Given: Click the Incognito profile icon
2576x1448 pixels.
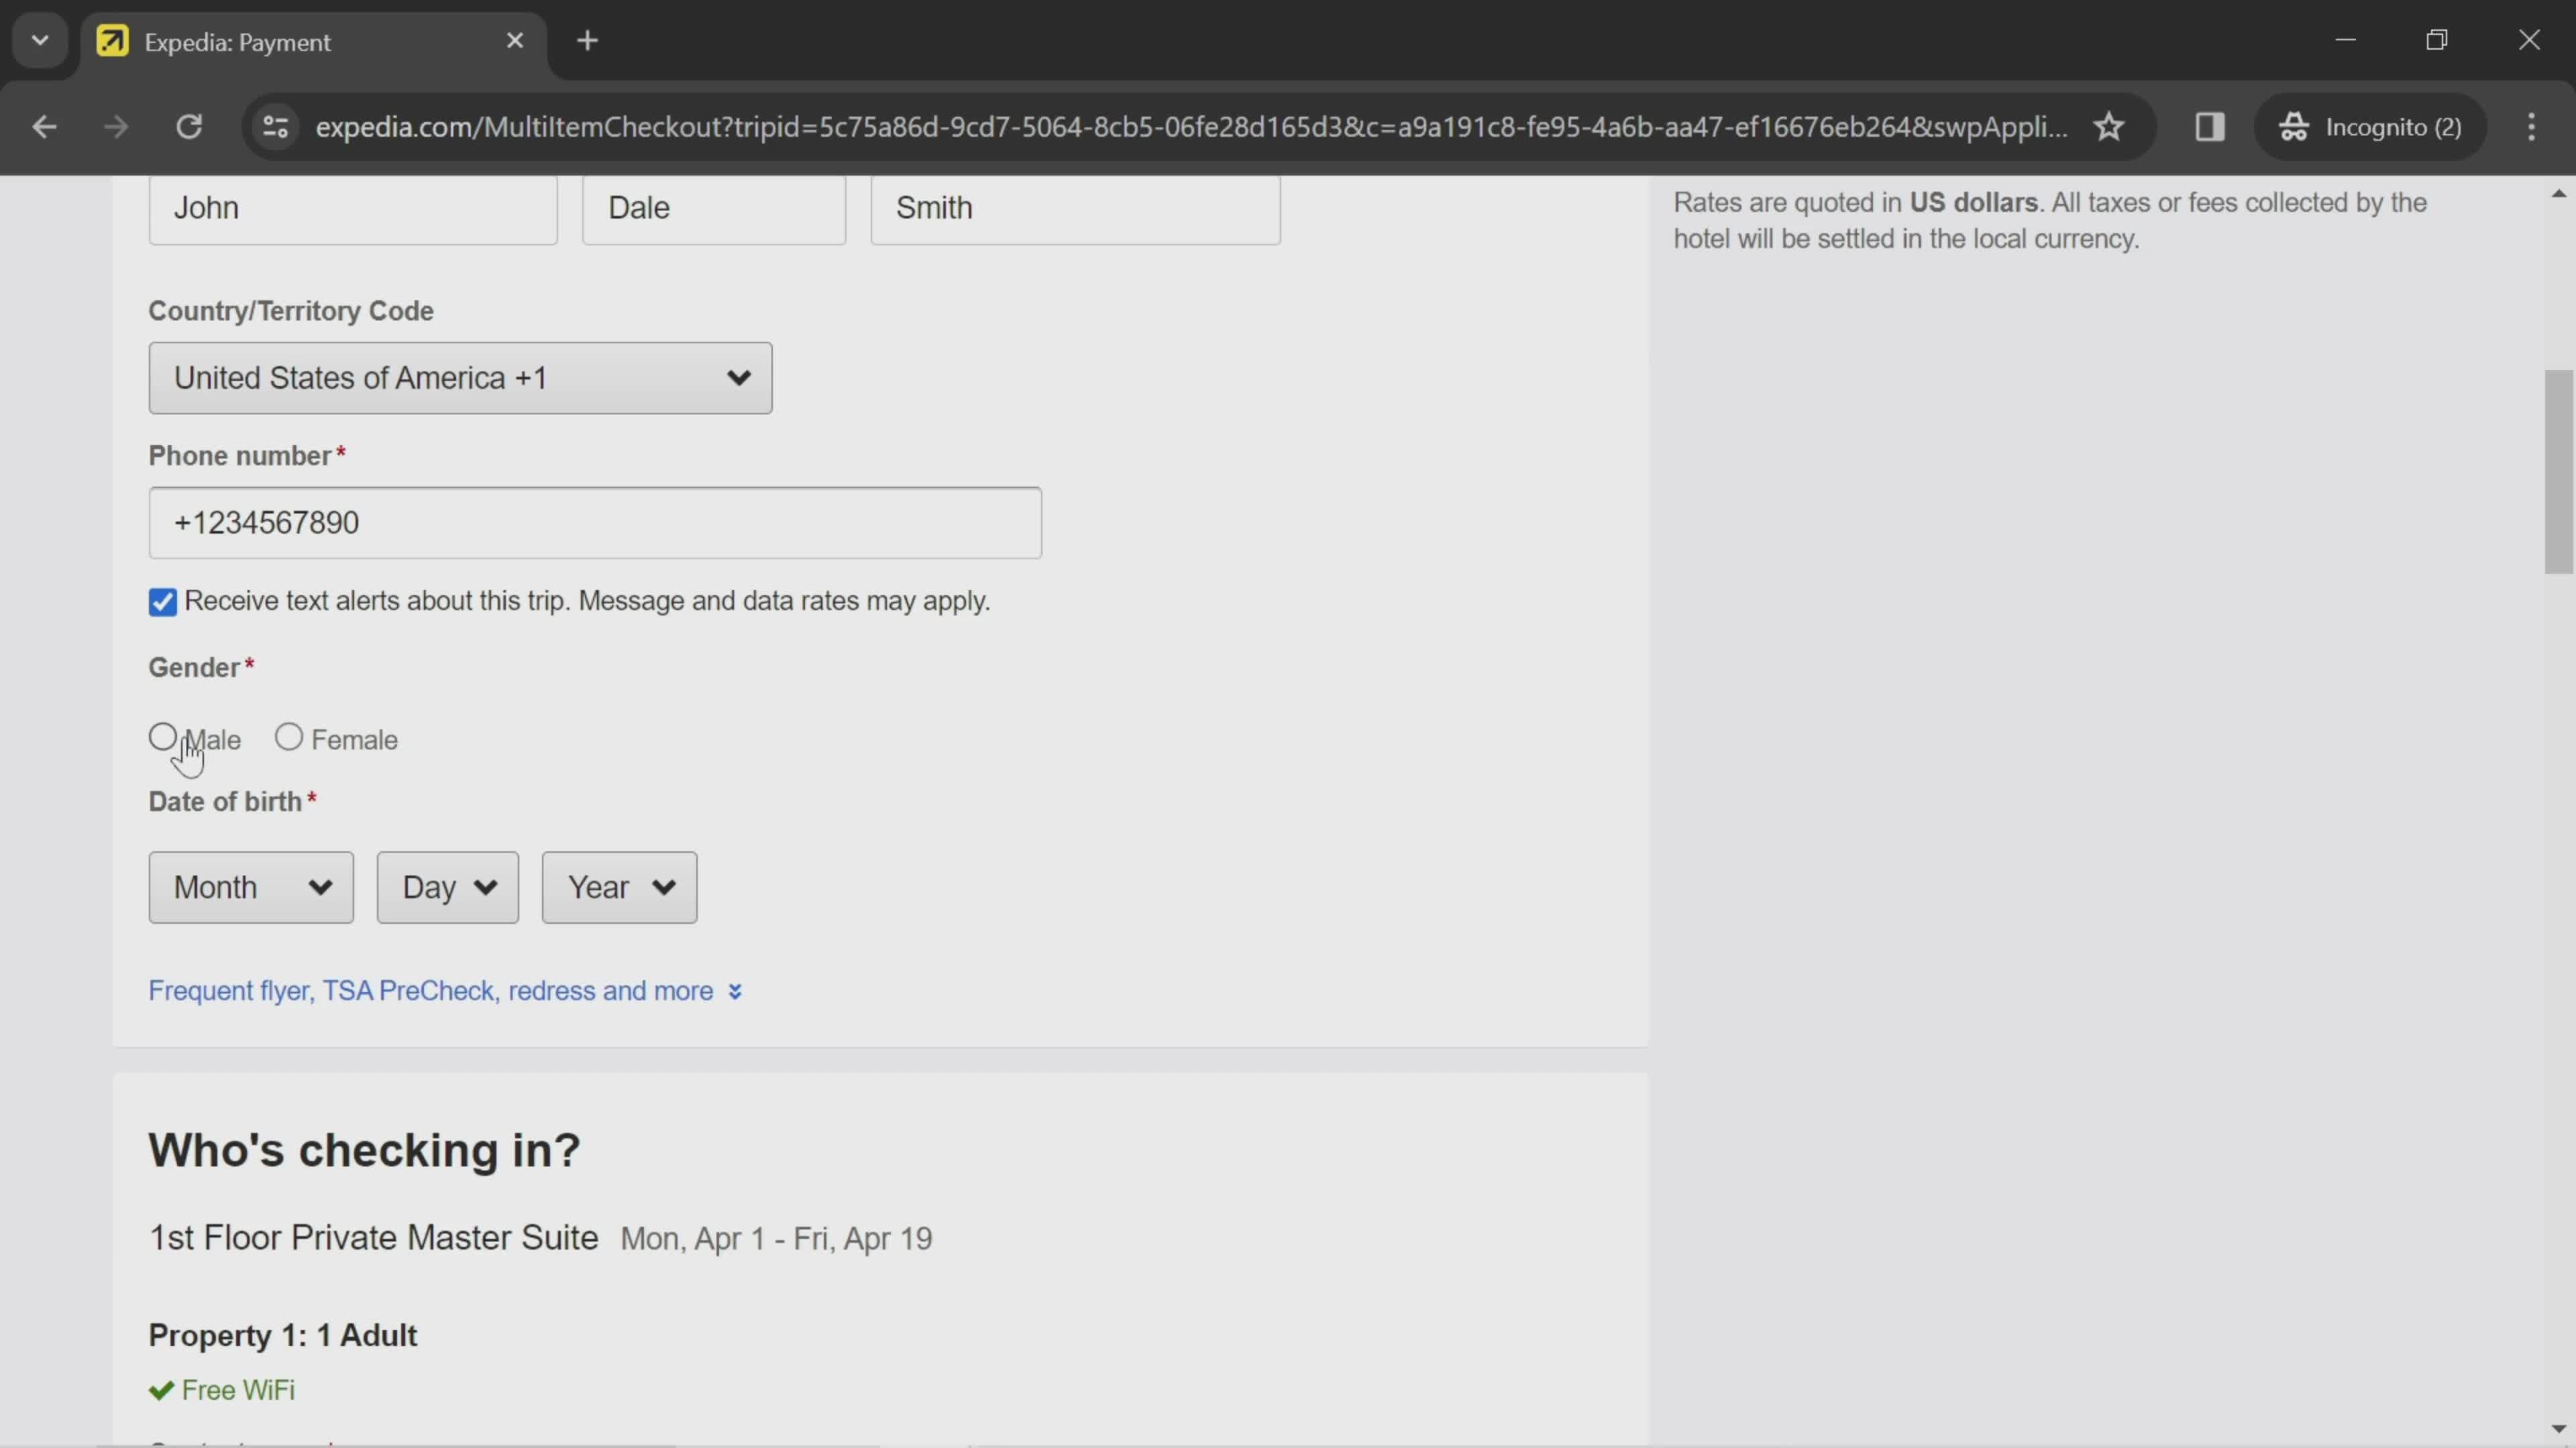Looking at the screenshot, I should point(2293,127).
